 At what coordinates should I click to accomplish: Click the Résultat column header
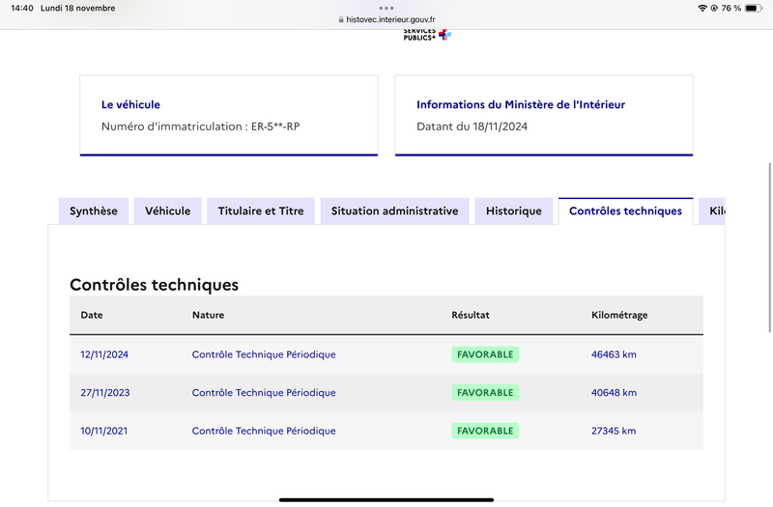(471, 315)
